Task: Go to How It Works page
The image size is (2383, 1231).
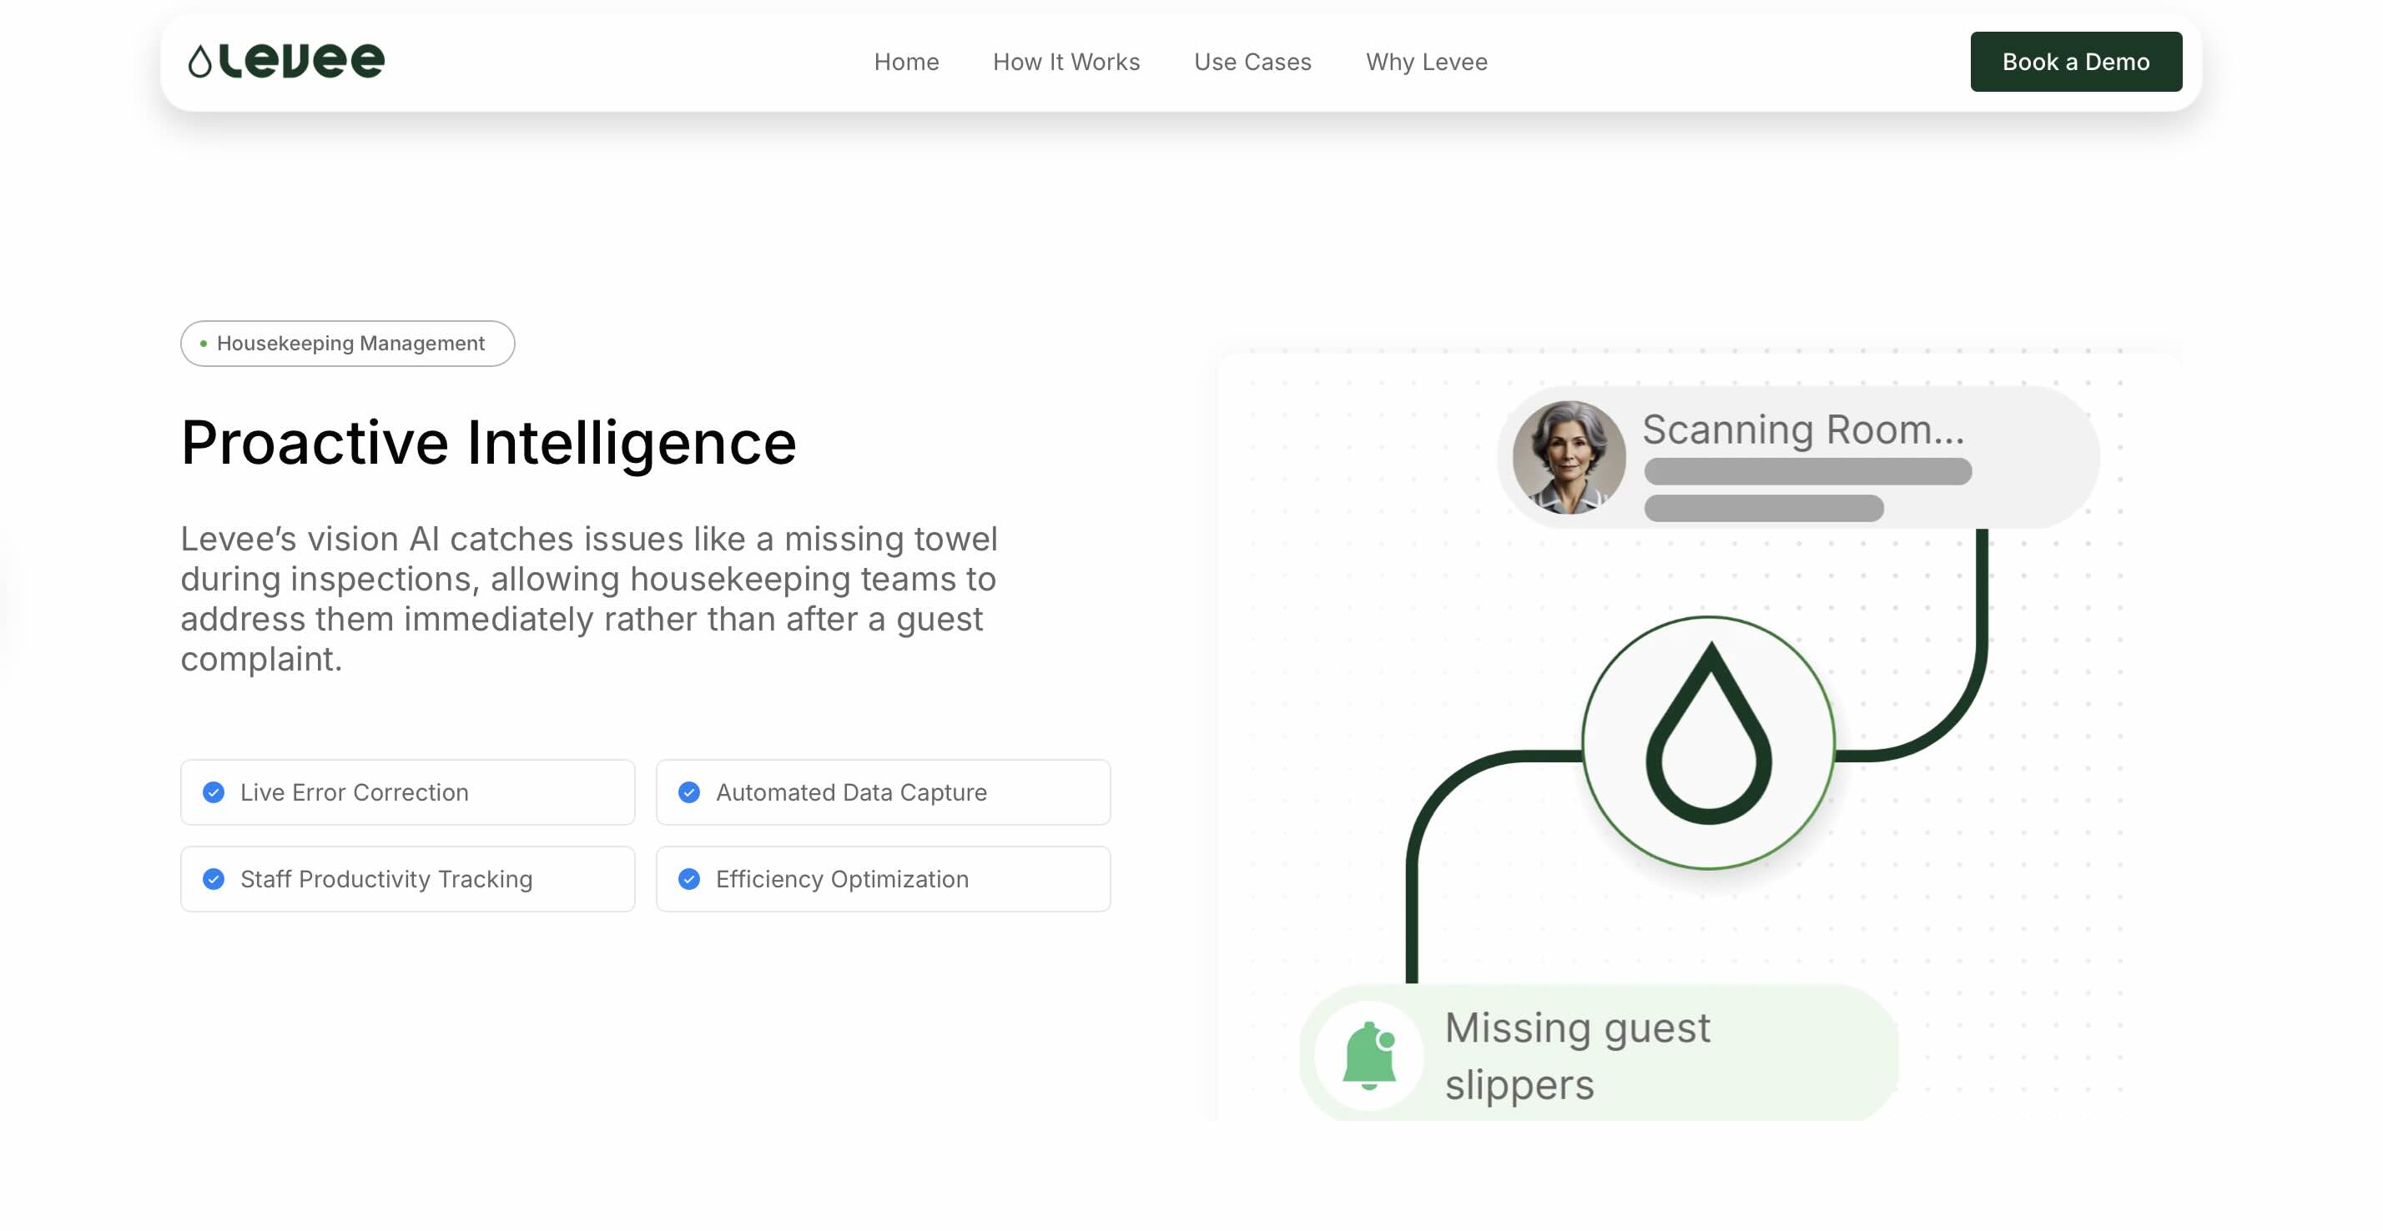Action: pos(1066,62)
